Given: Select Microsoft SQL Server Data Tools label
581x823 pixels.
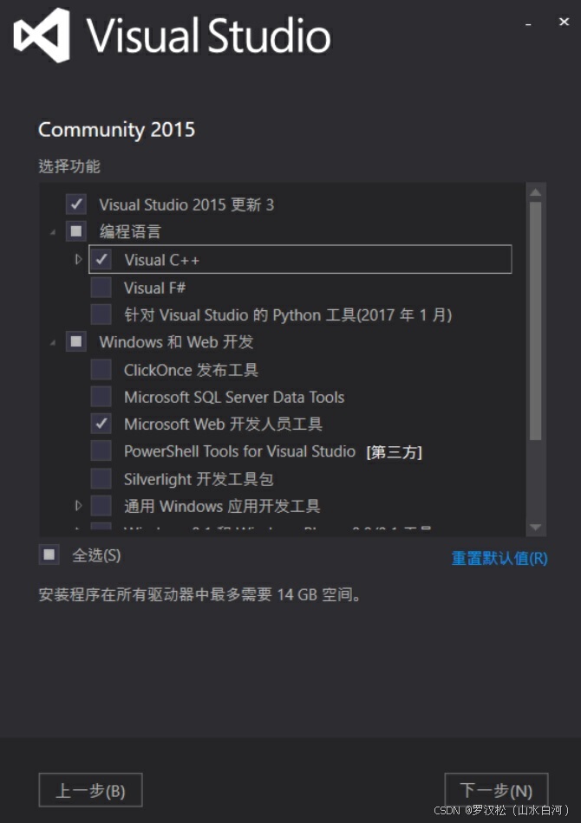Looking at the screenshot, I should tap(234, 398).
